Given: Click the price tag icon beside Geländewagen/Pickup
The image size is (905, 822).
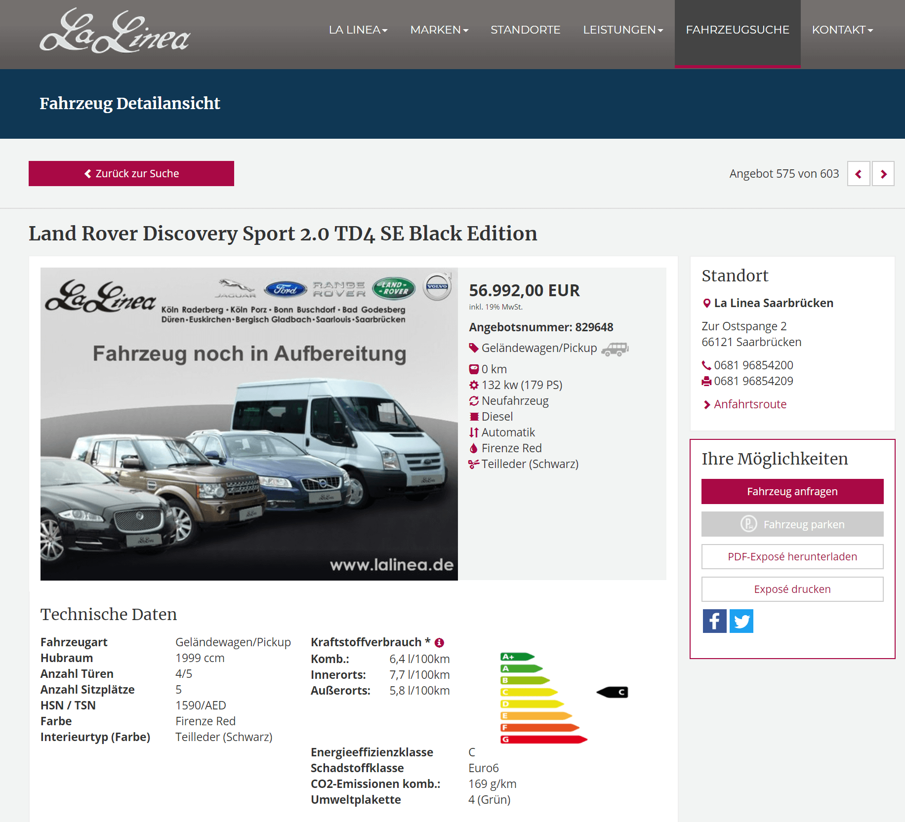Looking at the screenshot, I should pyautogui.click(x=473, y=348).
